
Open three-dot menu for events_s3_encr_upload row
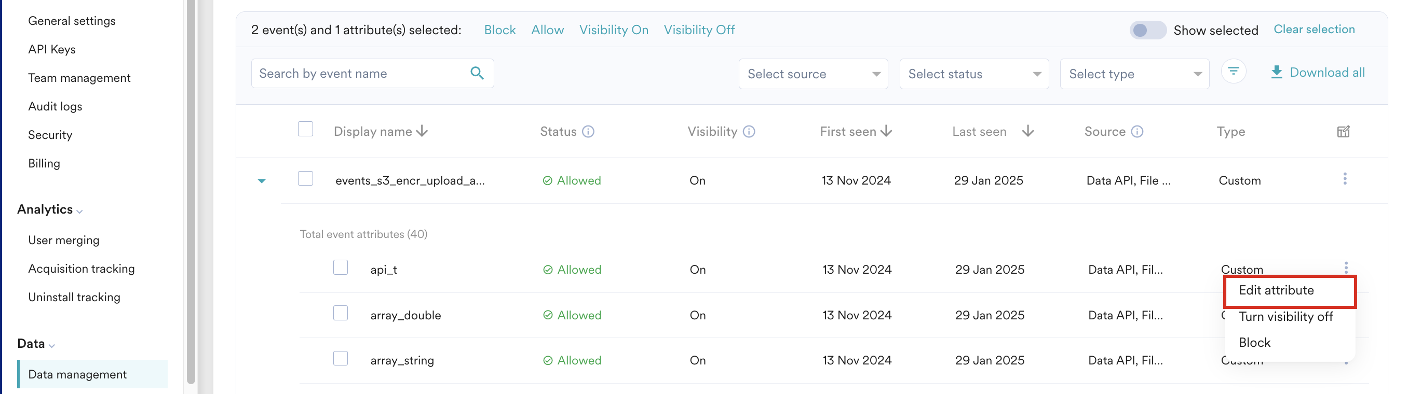pyautogui.click(x=1345, y=179)
